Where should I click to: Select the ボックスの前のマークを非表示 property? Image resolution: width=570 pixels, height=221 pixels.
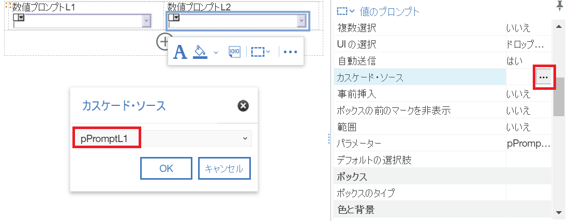[x=443, y=110]
